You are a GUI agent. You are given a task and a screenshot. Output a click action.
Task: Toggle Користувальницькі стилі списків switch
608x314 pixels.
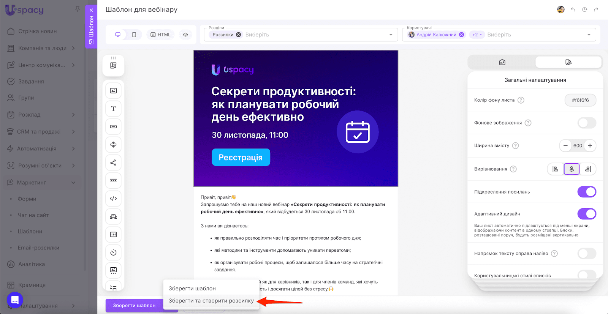pos(587,275)
